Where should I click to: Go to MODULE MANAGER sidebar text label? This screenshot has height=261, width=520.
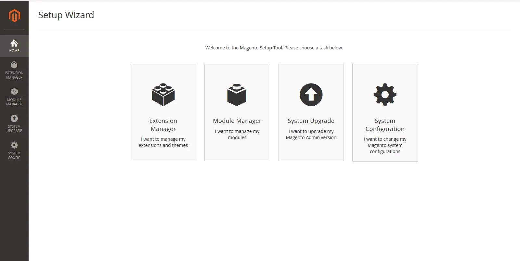[x=14, y=102]
